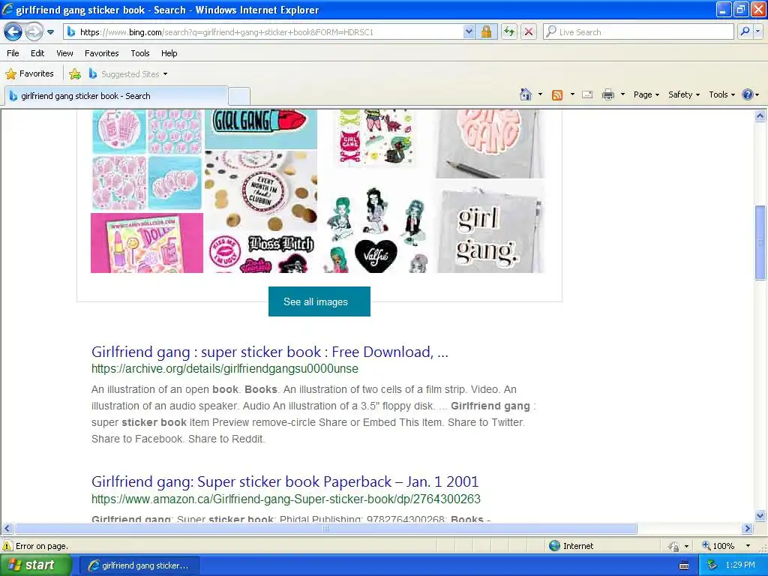Open the search provider dropdown arrow
768x576 pixels.
[757, 32]
